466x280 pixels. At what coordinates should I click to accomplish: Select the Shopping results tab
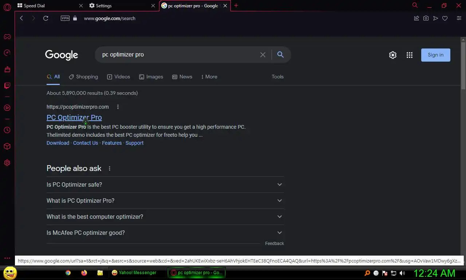(83, 77)
